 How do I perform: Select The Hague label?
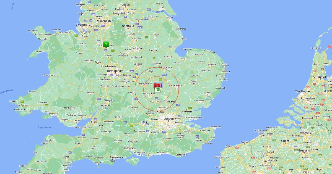(302, 91)
